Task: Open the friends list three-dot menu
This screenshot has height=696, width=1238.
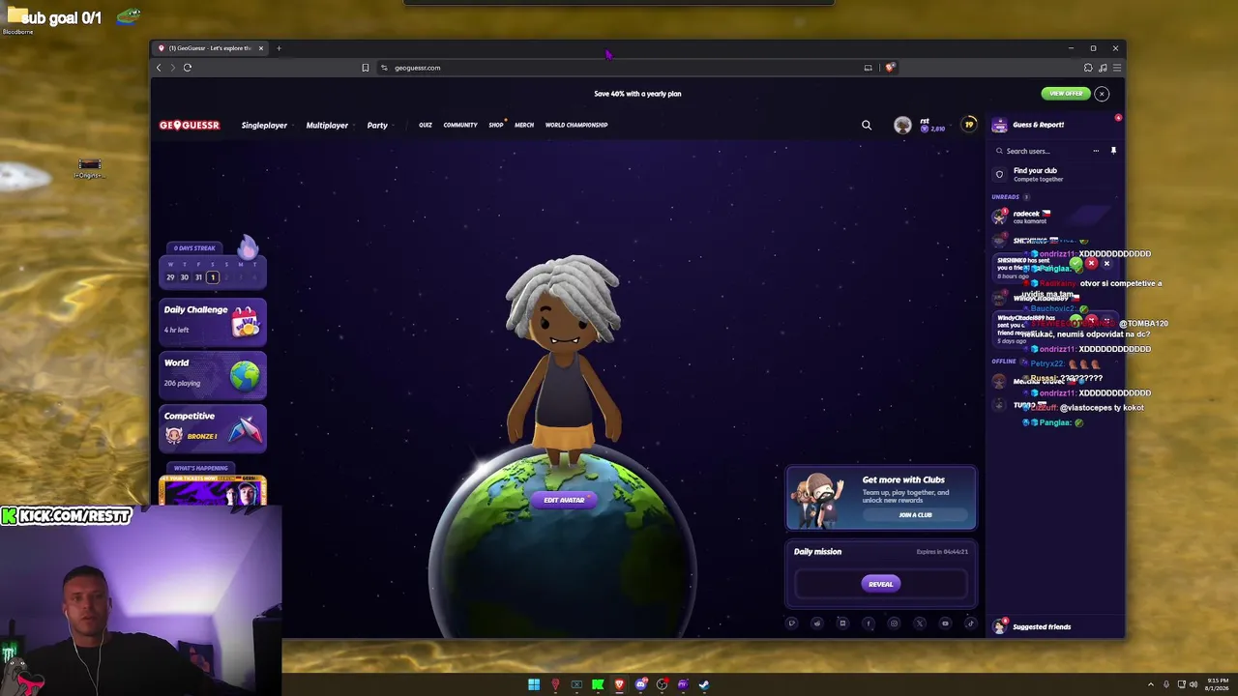Action: click(1096, 151)
